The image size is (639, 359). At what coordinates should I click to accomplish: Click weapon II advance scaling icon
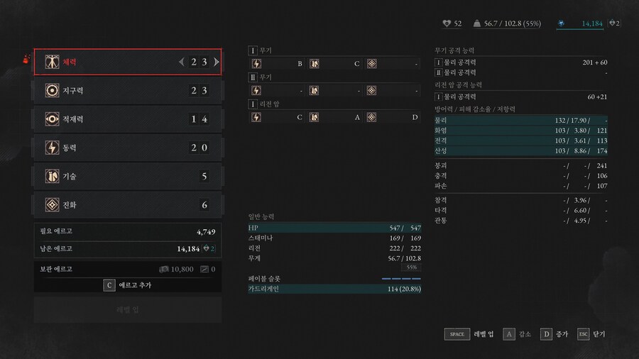coord(371,90)
